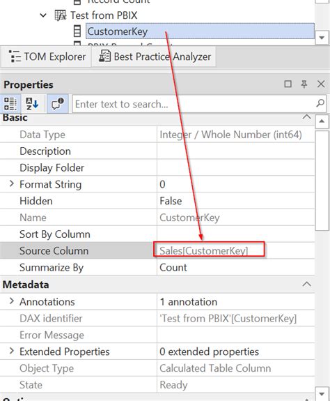Collapse the Metadata property category
330x401 pixels.
click(306, 285)
